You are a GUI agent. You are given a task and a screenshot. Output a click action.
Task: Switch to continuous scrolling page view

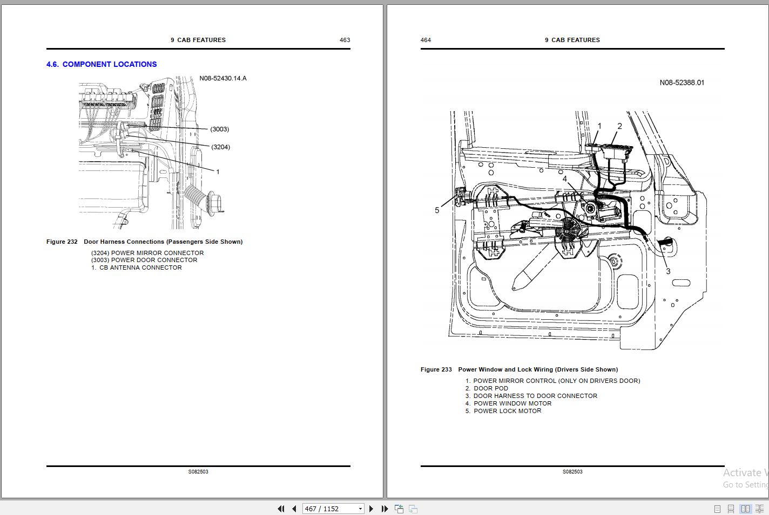[x=731, y=509]
